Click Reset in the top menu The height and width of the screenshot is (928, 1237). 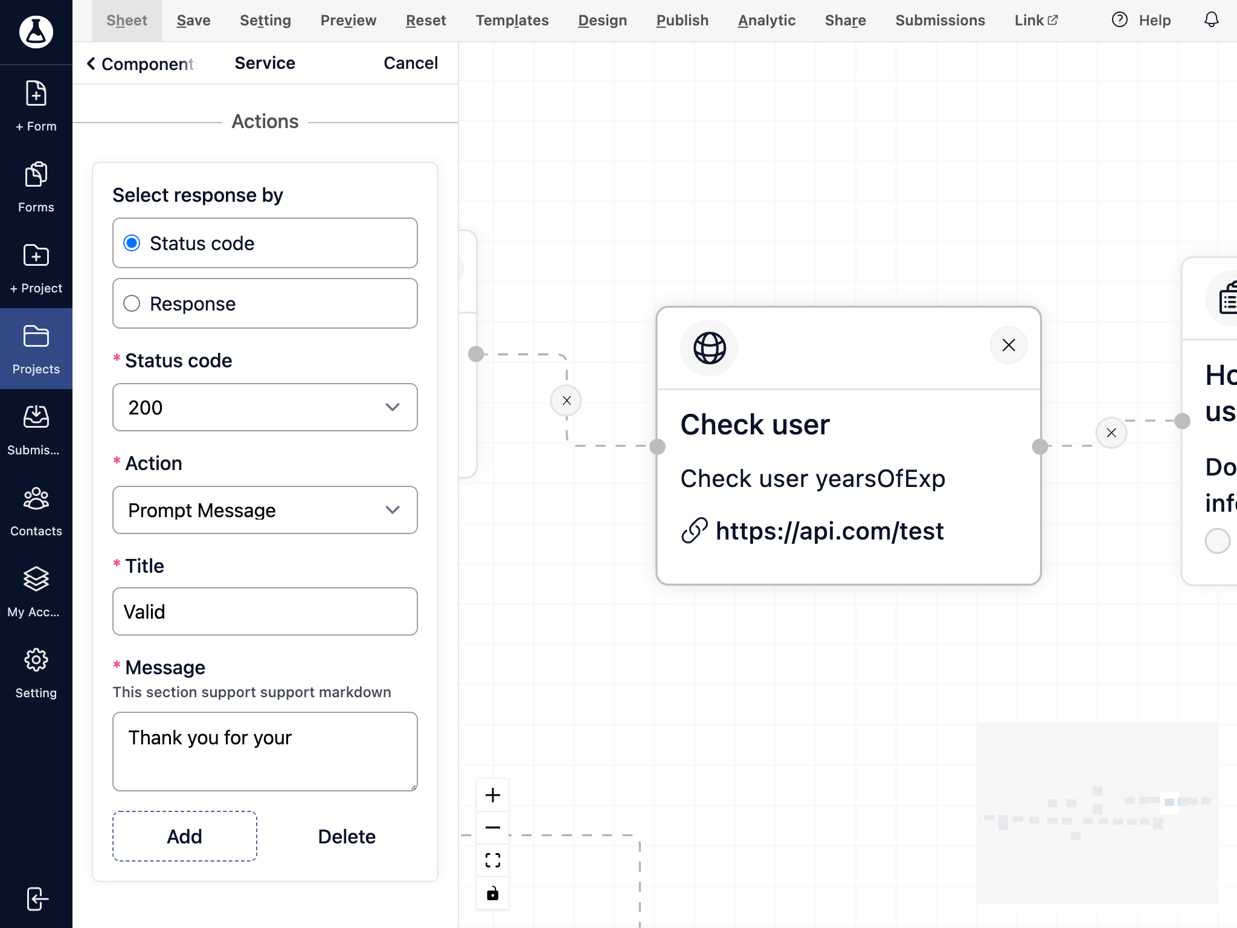click(x=426, y=21)
